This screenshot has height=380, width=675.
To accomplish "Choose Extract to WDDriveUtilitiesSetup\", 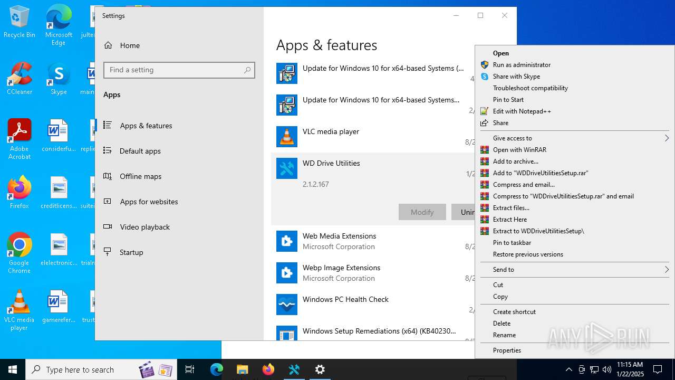I will coord(575,231).
